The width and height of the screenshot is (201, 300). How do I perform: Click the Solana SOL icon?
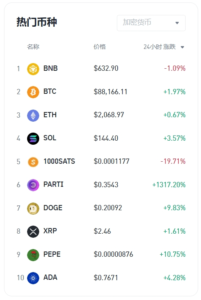(x=33, y=139)
